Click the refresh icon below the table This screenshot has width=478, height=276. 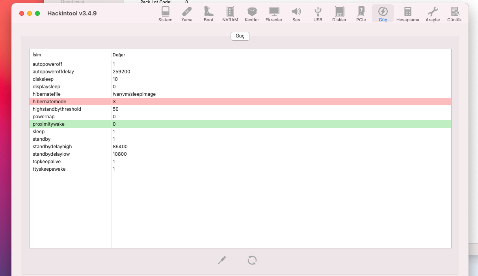pyautogui.click(x=252, y=260)
